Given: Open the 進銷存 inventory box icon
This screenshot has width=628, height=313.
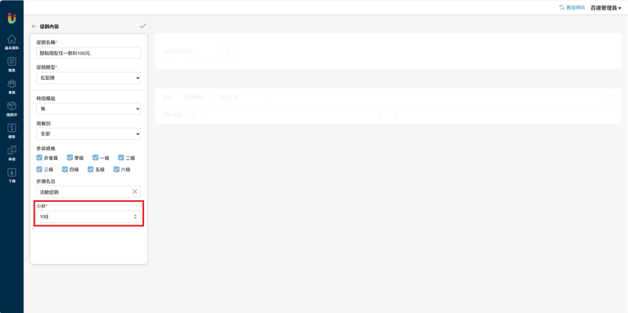Looking at the screenshot, I should point(12,106).
